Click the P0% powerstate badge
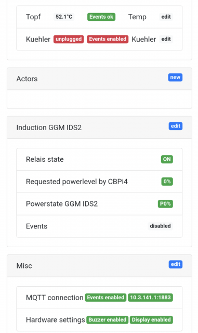 tap(165, 204)
